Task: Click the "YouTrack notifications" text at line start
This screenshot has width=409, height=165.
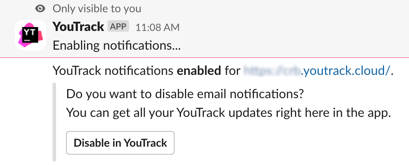Action: (114, 71)
